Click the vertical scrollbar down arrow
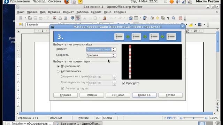223x125 pixels. coord(217,101)
